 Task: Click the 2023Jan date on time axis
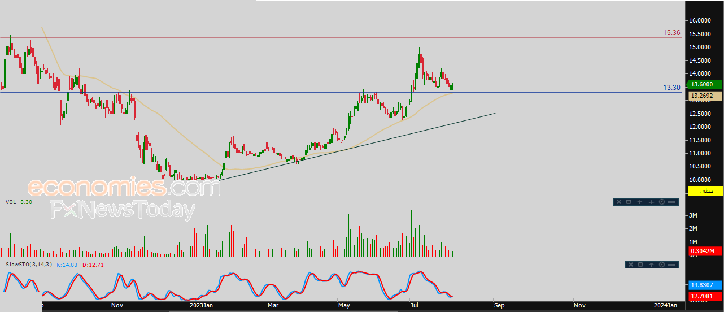[202, 305]
